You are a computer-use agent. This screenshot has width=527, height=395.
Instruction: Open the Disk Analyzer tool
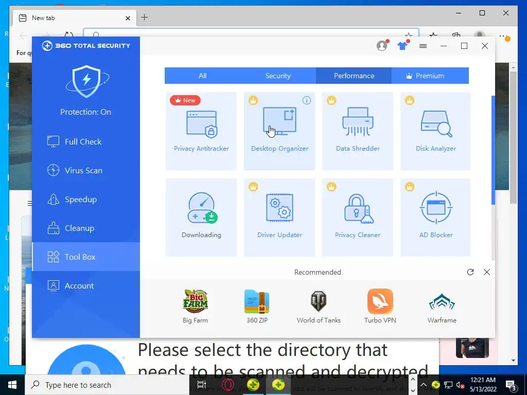point(435,131)
